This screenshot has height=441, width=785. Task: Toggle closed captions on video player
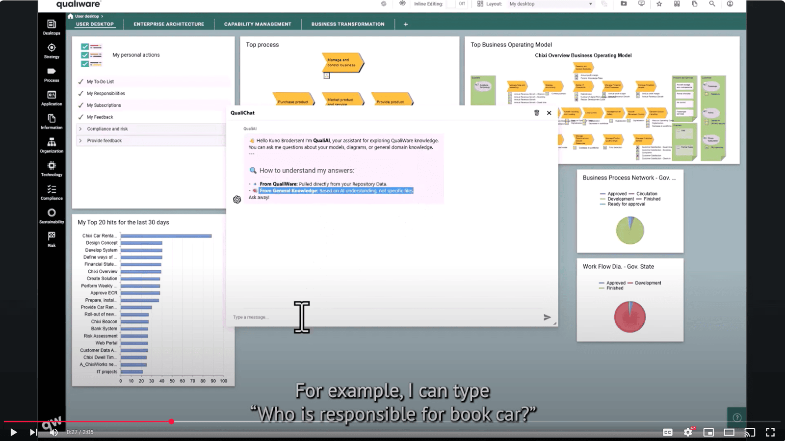(x=667, y=432)
